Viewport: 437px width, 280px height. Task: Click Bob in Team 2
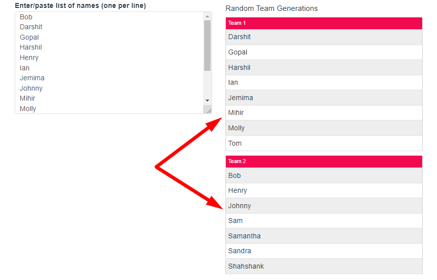tap(324, 175)
